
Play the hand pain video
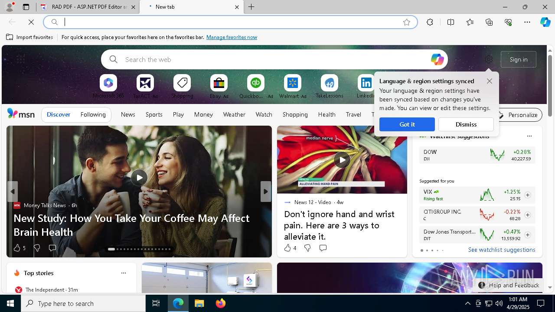pyautogui.click(x=342, y=160)
